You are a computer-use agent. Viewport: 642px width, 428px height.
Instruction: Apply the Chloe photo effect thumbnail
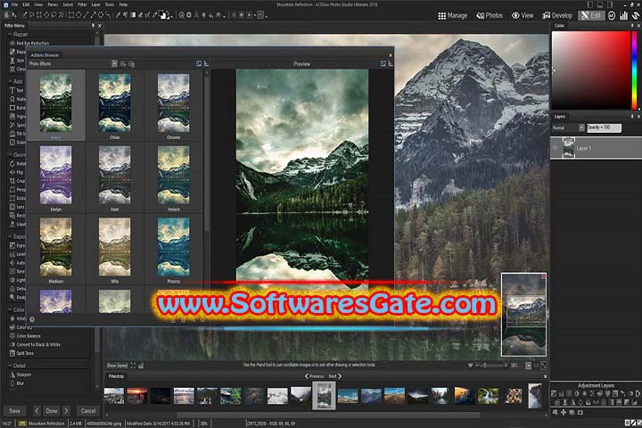(115, 103)
